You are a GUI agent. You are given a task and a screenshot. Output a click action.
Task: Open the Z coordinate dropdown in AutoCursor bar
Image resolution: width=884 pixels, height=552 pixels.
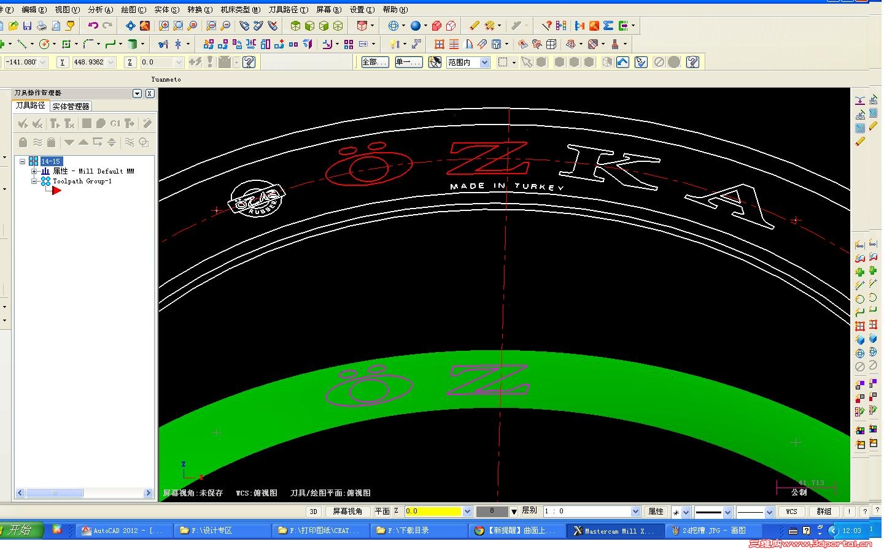pyautogui.click(x=179, y=62)
